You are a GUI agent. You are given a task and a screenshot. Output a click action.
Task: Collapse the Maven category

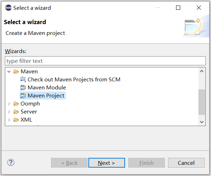coord(9,71)
